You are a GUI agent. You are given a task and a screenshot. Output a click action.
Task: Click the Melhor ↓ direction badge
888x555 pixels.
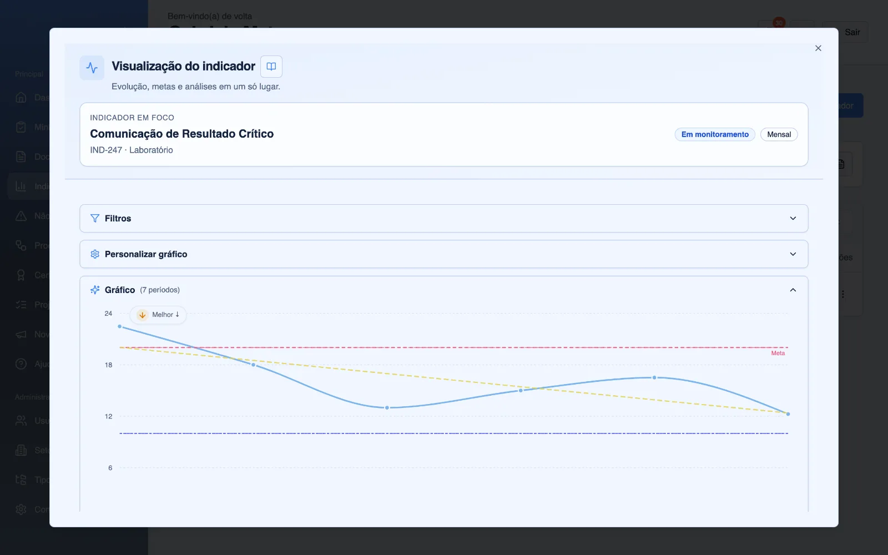tap(158, 315)
